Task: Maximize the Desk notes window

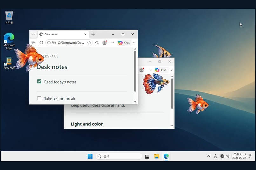Action: pyautogui.click(x=123, y=34)
